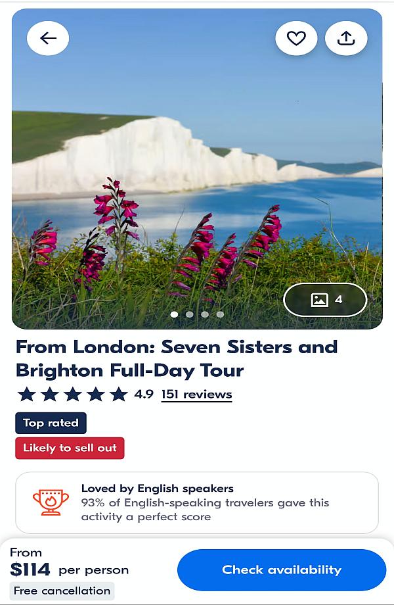Click the Check availability button
The width and height of the screenshot is (394, 605).
282,569
